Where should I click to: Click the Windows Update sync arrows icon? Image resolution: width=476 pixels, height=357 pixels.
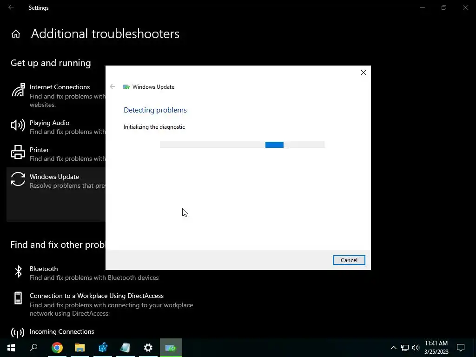(18, 179)
